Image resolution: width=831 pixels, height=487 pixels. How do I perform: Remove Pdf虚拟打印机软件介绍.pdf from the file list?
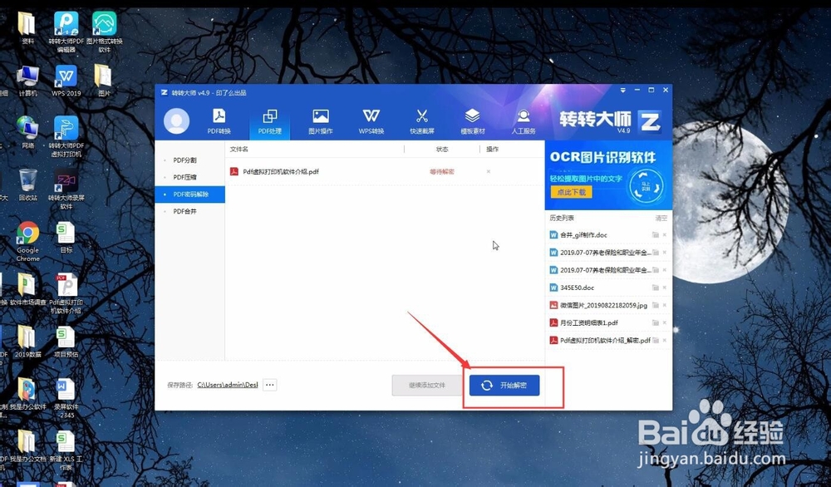488,171
